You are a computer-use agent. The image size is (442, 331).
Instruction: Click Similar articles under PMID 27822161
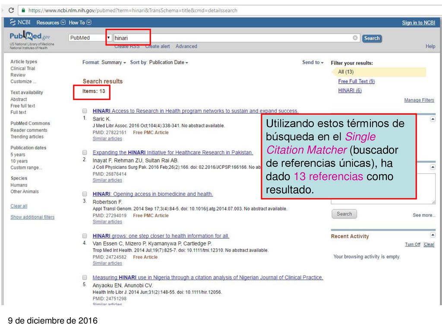point(107,139)
